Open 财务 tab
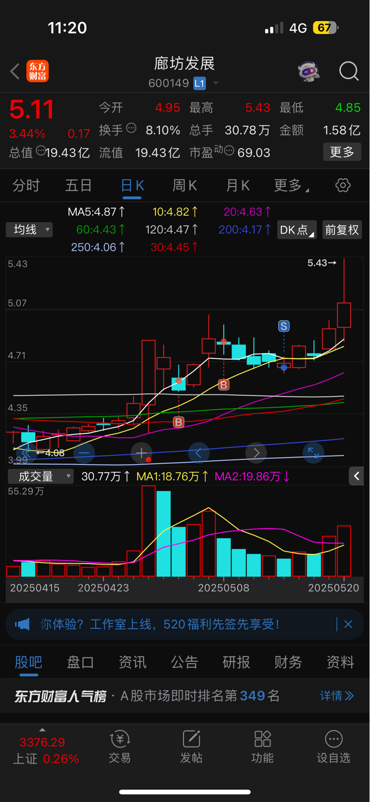Screen dimensions: 370x802 pyautogui.click(x=288, y=662)
